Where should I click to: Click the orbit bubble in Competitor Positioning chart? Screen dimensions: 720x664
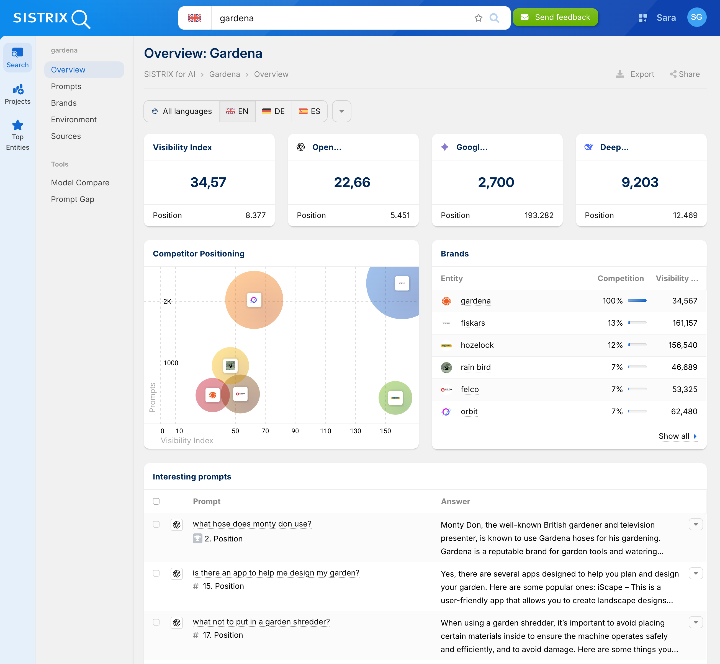pyautogui.click(x=254, y=300)
